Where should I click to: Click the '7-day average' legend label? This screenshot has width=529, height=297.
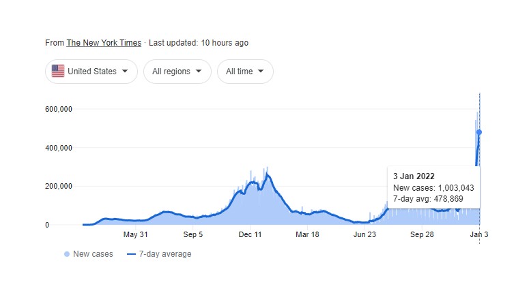[x=165, y=254]
